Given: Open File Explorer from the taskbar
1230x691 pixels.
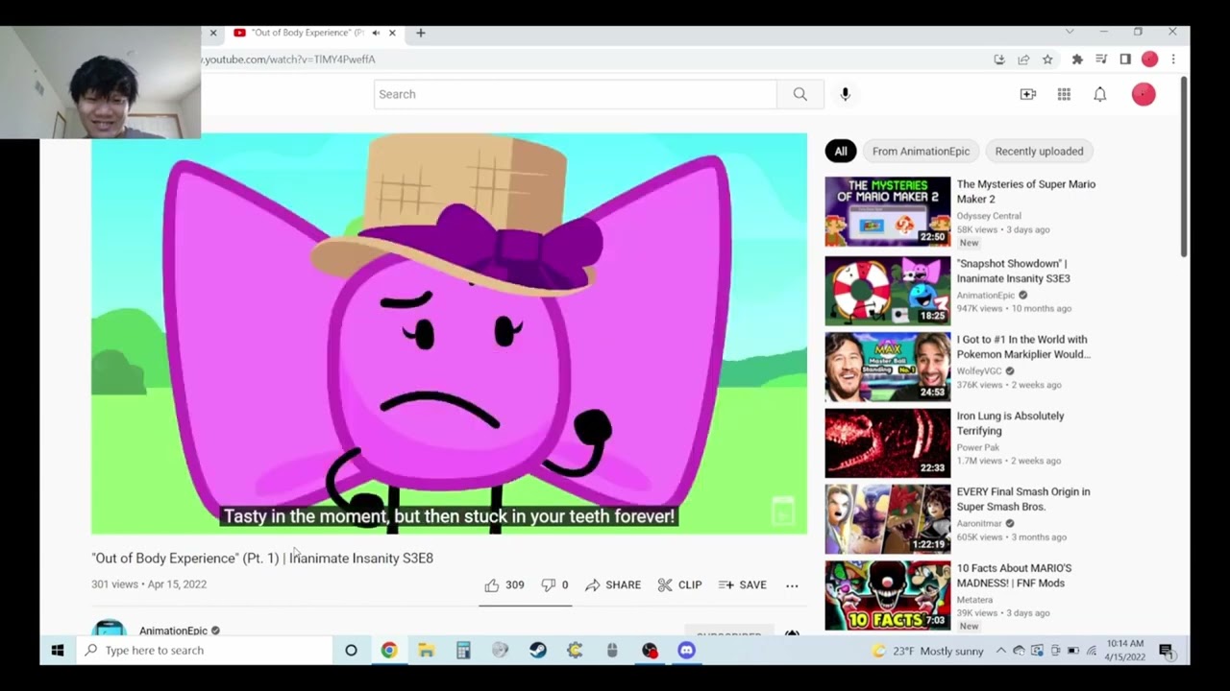Looking at the screenshot, I should [426, 650].
